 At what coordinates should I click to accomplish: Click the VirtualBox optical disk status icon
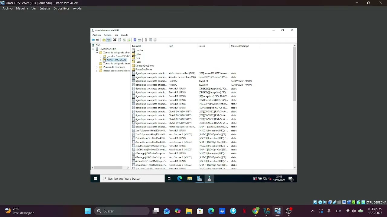point(320,203)
